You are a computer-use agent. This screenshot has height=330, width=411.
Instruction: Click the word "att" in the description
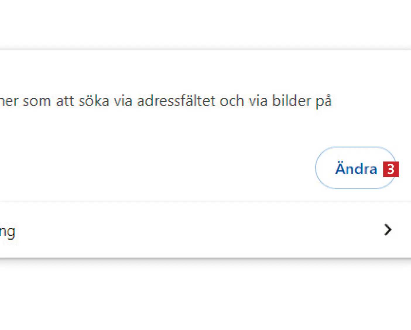(x=64, y=101)
